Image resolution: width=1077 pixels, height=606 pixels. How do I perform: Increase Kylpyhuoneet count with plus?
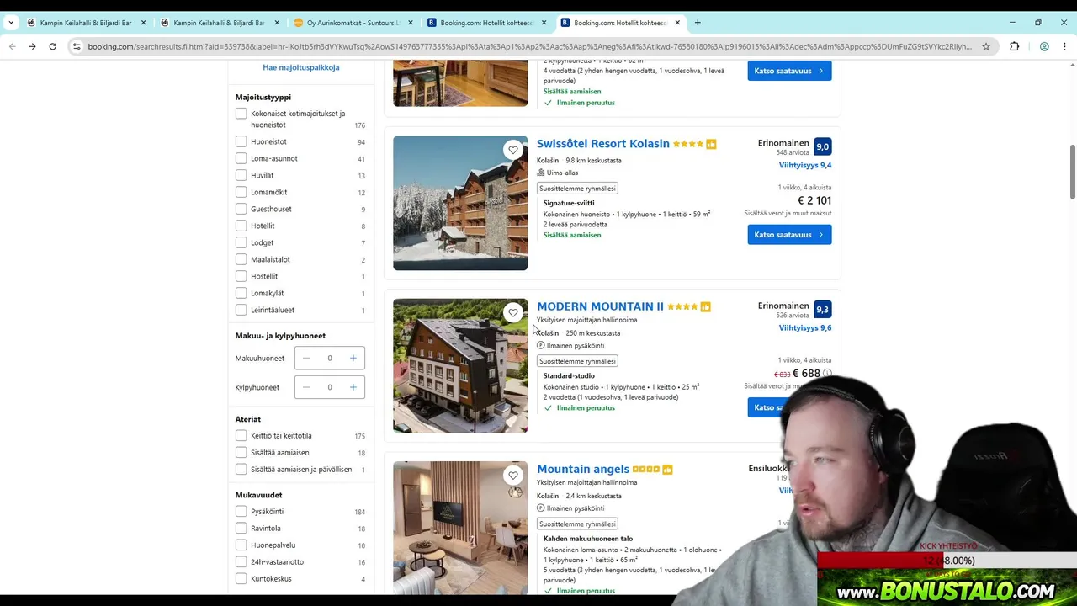[x=353, y=387]
